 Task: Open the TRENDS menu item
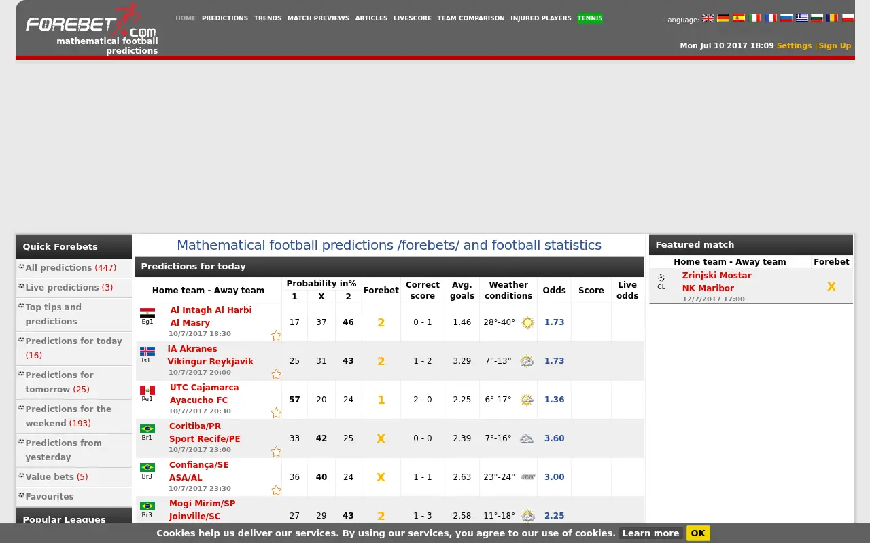268,18
